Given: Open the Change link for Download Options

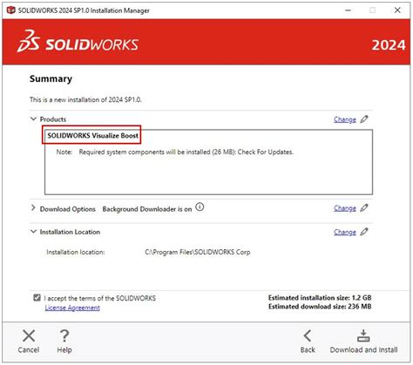Looking at the screenshot, I should pyautogui.click(x=345, y=208).
